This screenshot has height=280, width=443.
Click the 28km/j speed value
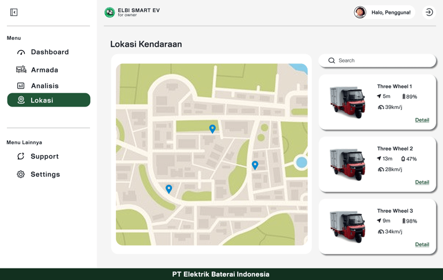tap(393, 169)
